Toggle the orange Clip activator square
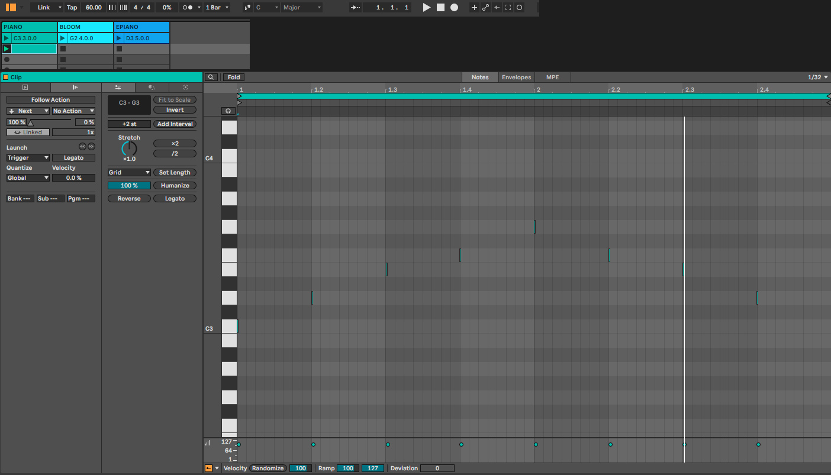 point(5,77)
